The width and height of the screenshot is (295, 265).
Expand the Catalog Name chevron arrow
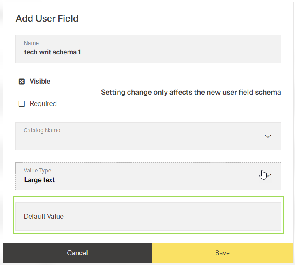click(268, 136)
